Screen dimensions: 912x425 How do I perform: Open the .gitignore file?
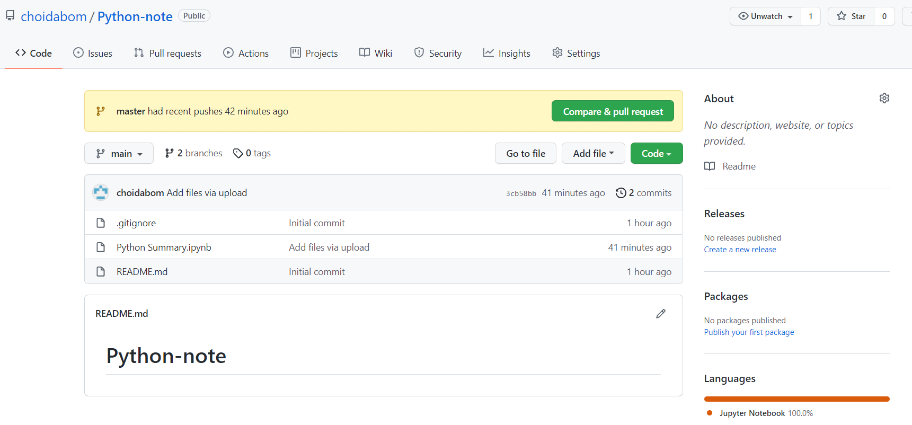(136, 223)
